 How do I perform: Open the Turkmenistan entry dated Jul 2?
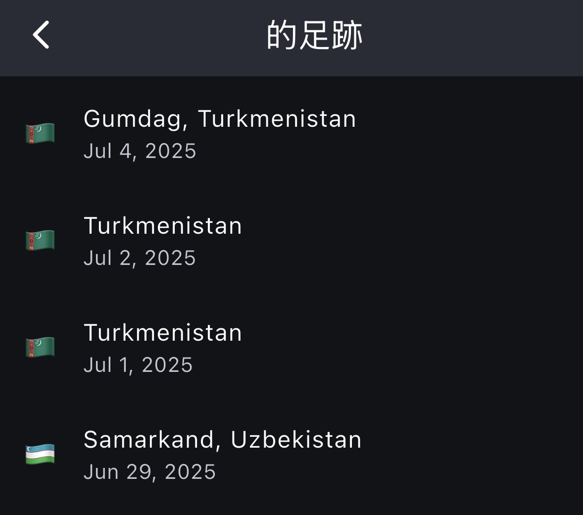tap(163, 226)
